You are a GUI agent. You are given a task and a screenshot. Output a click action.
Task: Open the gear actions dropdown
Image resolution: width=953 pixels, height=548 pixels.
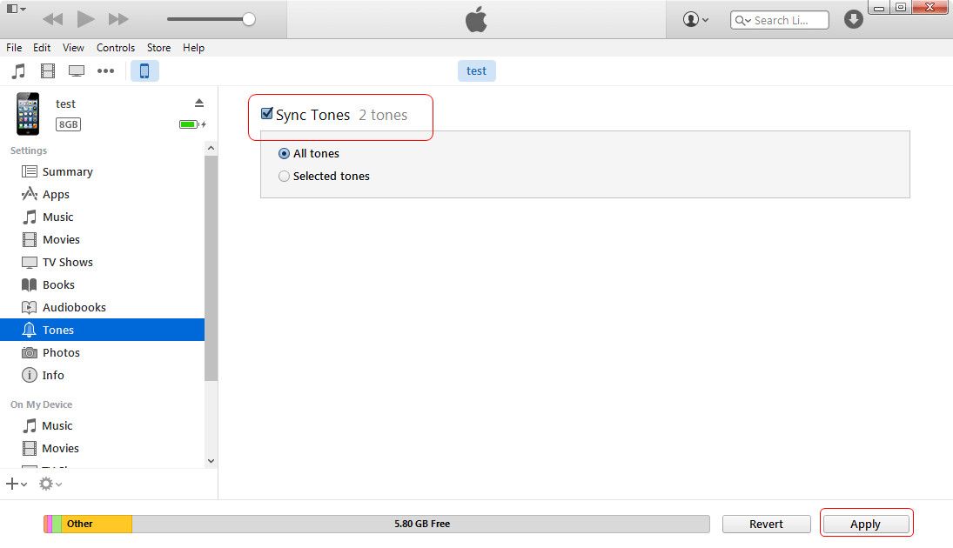[x=50, y=485]
